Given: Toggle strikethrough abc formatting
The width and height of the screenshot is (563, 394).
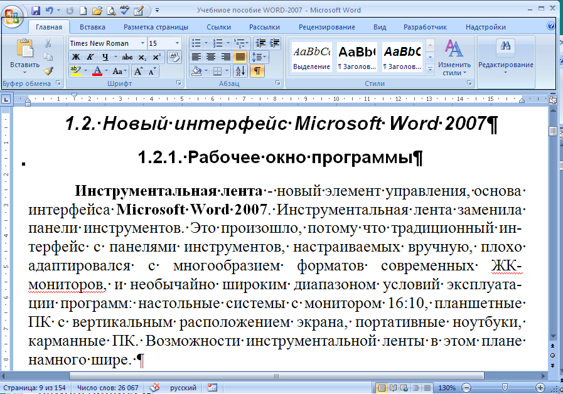Looking at the screenshot, I should click(127, 57).
